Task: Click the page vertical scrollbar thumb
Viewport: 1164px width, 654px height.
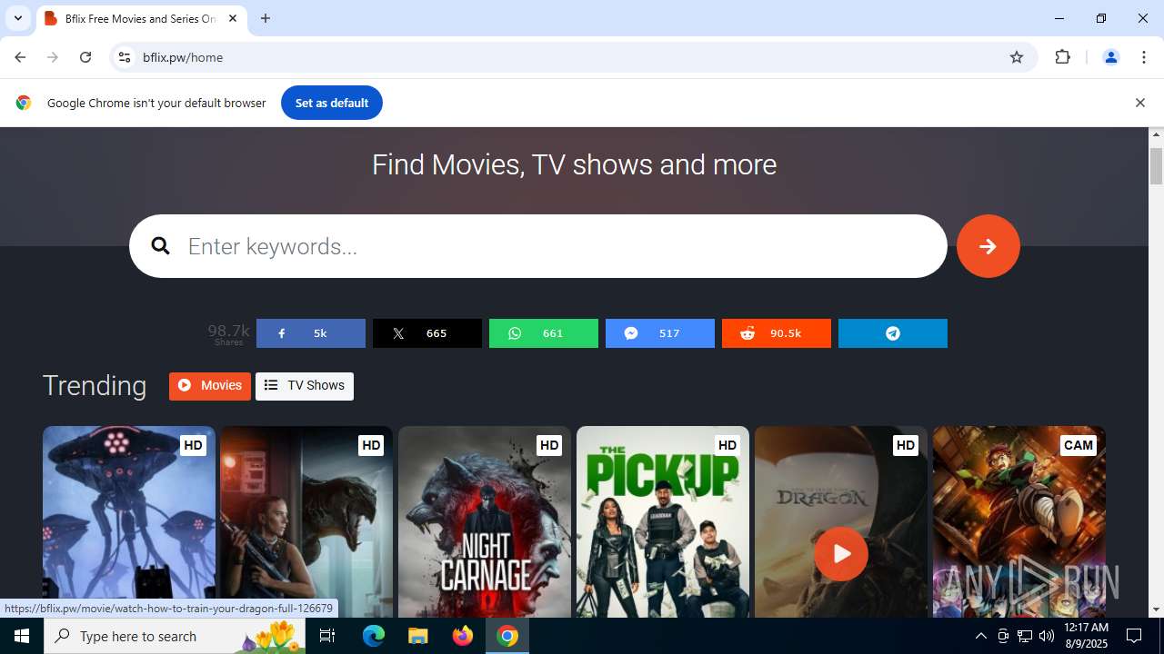Action: tap(1157, 165)
